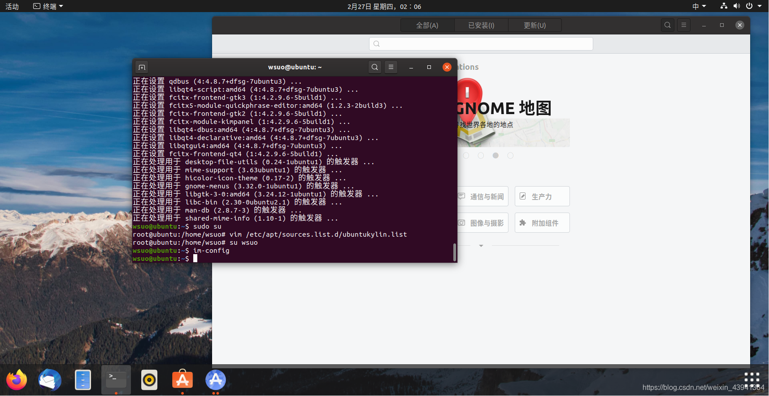Expand more categories arrow
769x396 pixels.
[481, 246]
